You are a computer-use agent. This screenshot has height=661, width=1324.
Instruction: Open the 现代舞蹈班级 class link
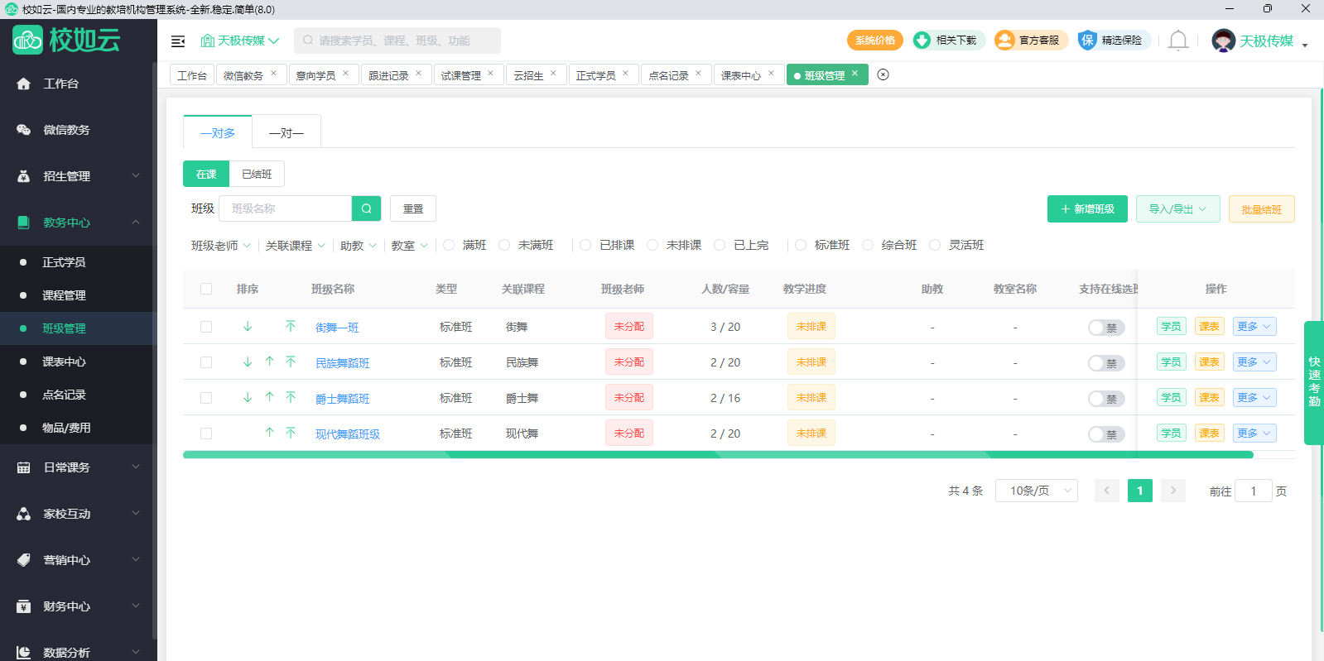point(348,434)
